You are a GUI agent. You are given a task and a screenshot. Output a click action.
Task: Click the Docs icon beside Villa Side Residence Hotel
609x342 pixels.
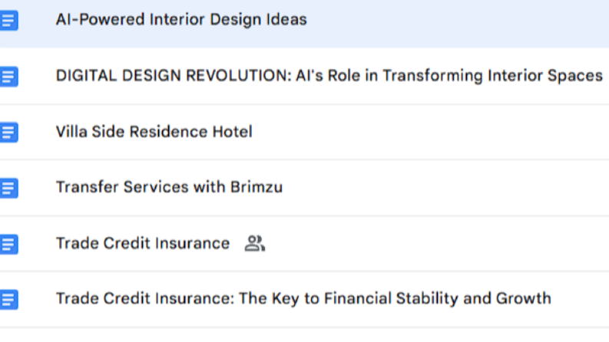click(x=8, y=132)
